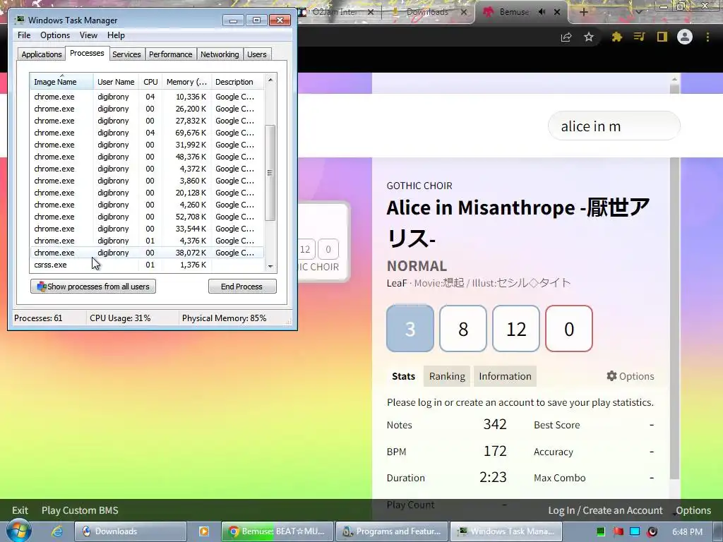Open the Ranking tab in song panel
The width and height of the screenshot is (723, 542).
tap(447, 376)
